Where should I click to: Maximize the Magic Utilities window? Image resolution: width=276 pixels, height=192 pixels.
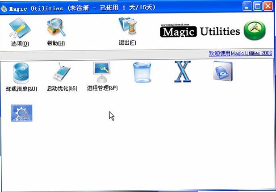[258, 6]
